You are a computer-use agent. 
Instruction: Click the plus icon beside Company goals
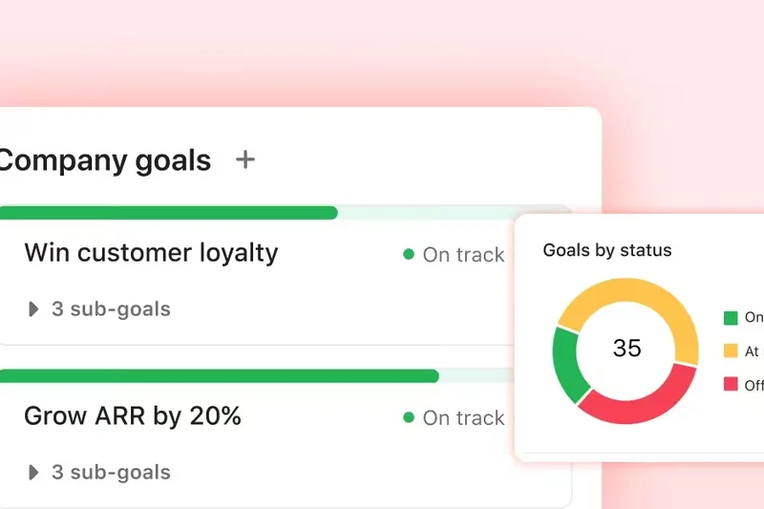[245, 159]
